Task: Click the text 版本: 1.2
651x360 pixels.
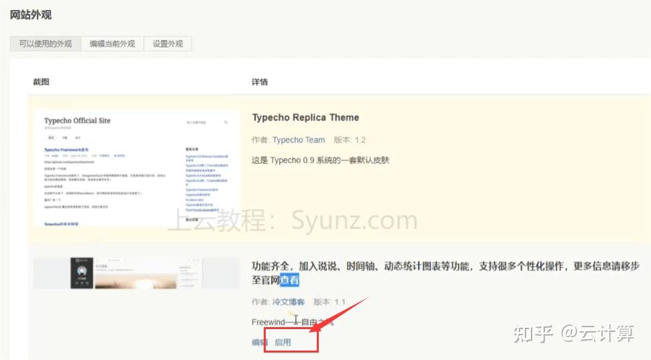Action: click(350, 140)
